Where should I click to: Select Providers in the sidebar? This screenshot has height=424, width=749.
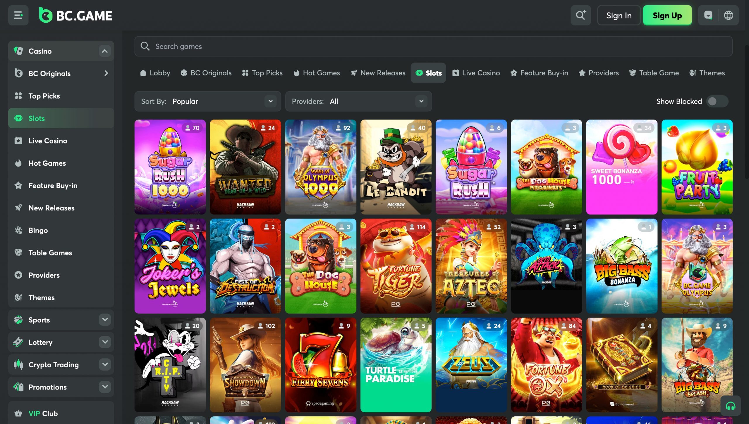44,275
